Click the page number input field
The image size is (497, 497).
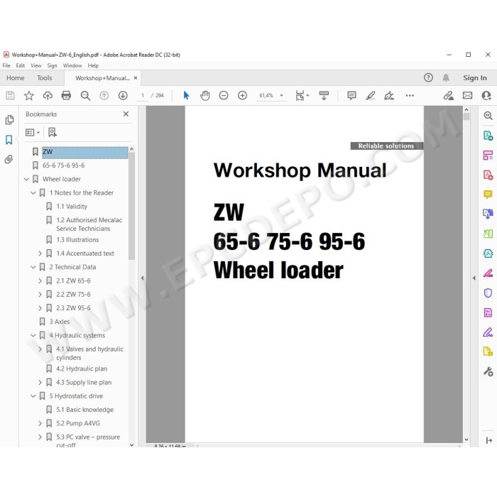pos(143,95)
